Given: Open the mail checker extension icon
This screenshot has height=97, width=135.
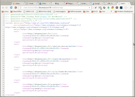Looking at the screenshot, I should pyautogui.click(x=100, y=8).
